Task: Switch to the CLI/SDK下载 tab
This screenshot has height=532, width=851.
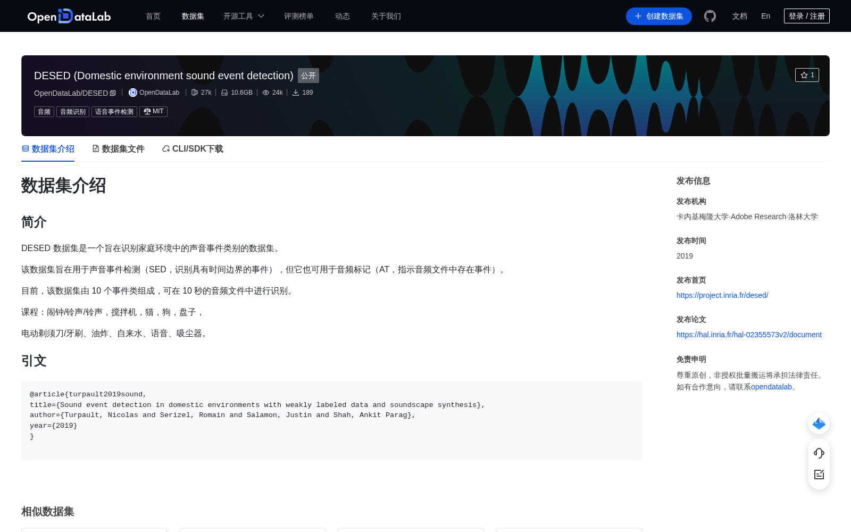Action: (193, 149)
